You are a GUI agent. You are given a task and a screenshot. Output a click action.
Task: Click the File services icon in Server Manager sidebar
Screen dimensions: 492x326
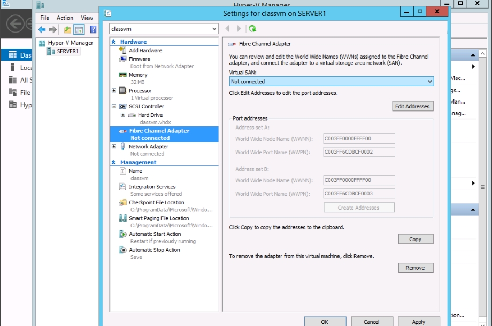pos(12,92)
